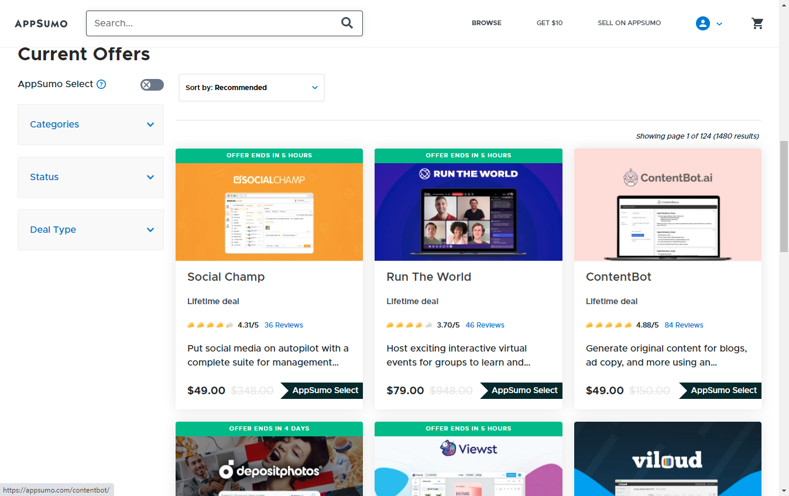The width and height of the screenshot is (789, 496).
Task: Open the shopping cart icon
Action: (x=757, y=23)
